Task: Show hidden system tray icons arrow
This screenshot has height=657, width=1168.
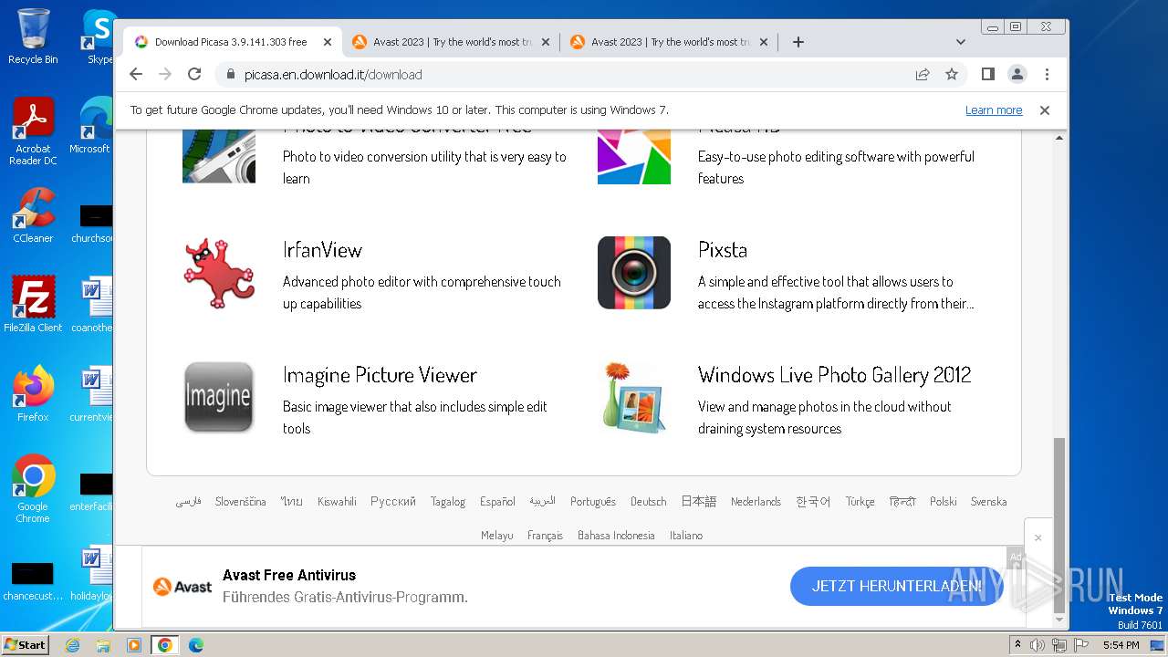Action: click(x=1017, y=645)
